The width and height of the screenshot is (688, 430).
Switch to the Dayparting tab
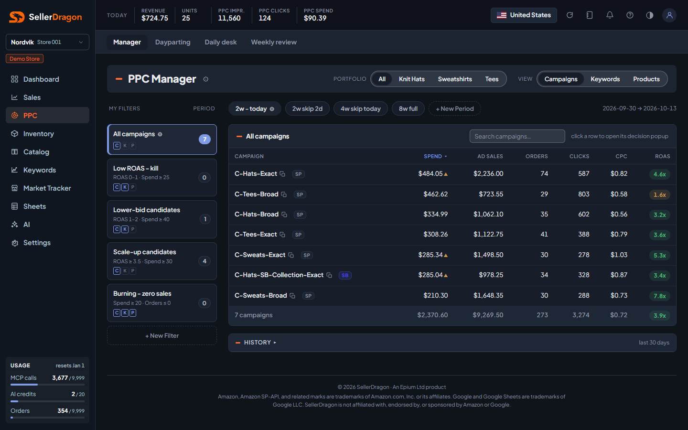(173, 42)
